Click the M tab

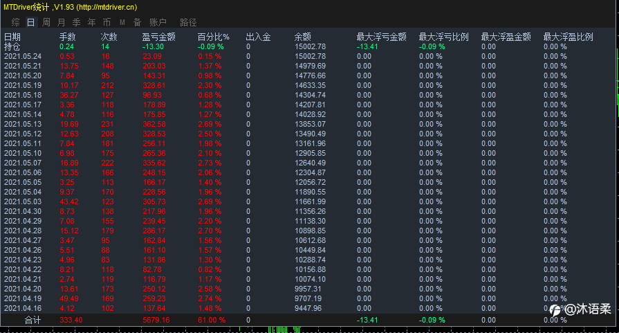pos(122,23)
